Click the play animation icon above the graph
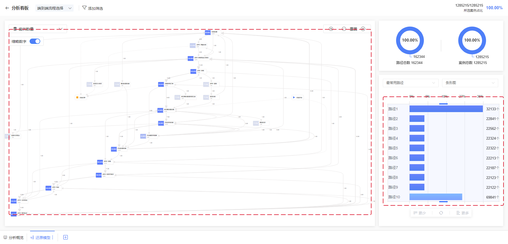The height and width of the screenshot is (244, 508). [331, 29]
